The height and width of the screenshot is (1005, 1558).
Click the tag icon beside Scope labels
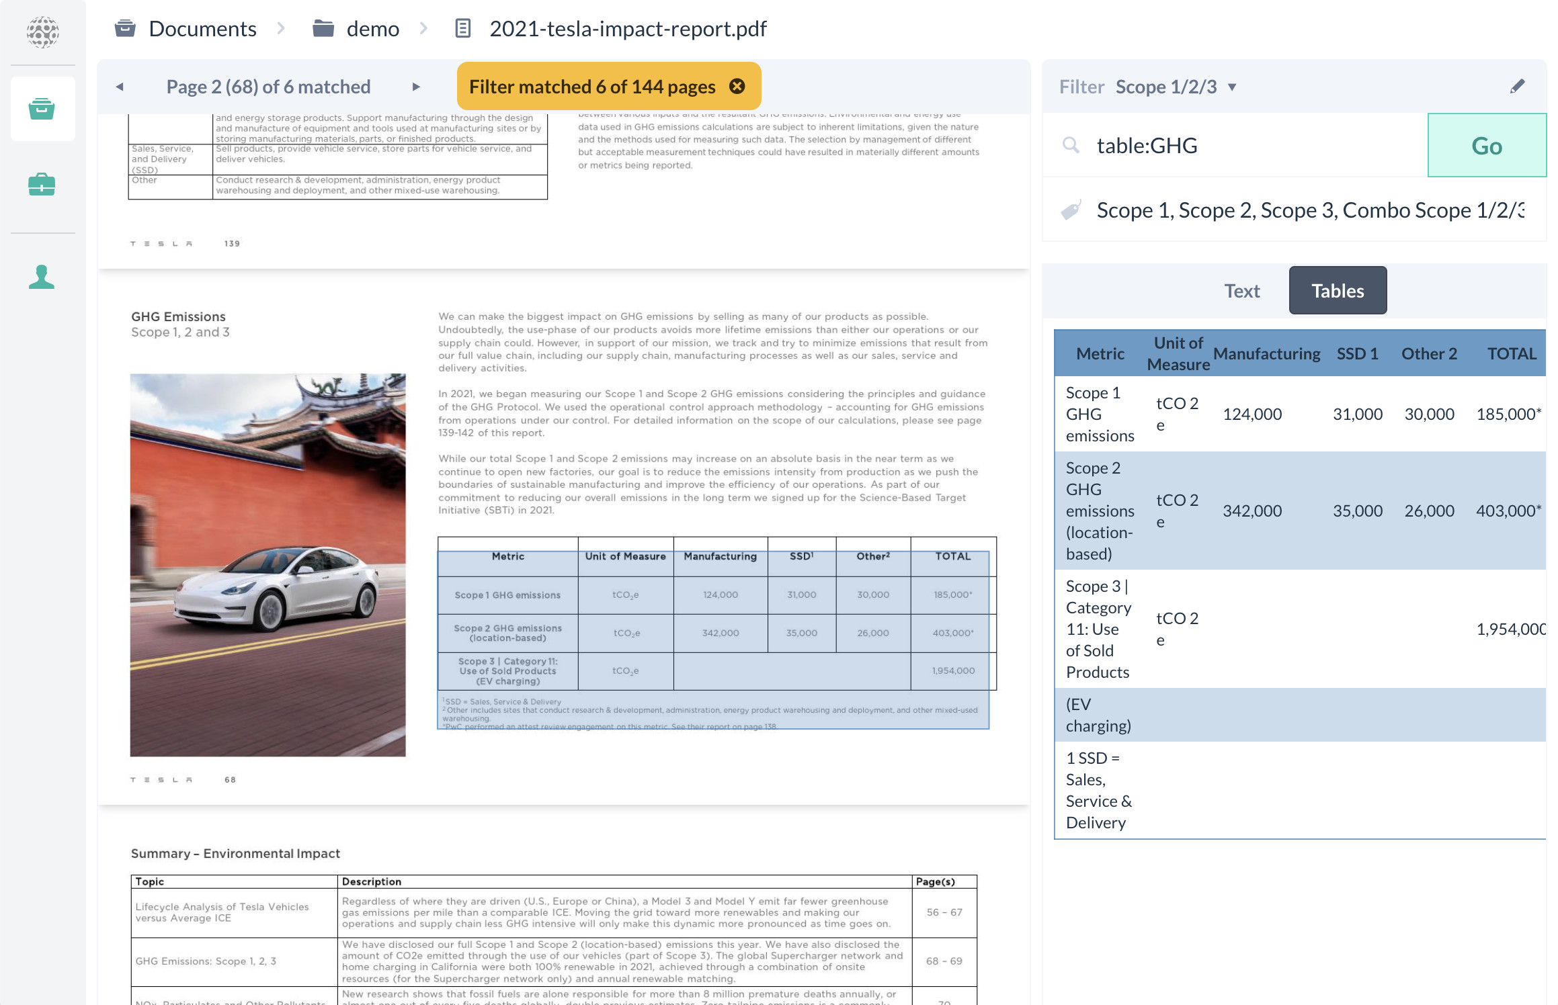1071,210
